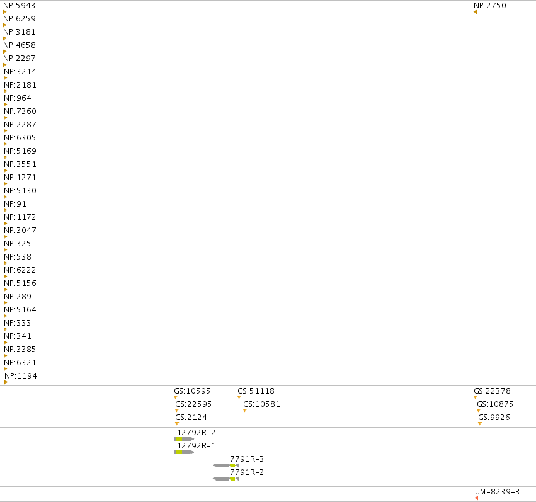Click the NP:5943 insertion label

pos(19,6)
